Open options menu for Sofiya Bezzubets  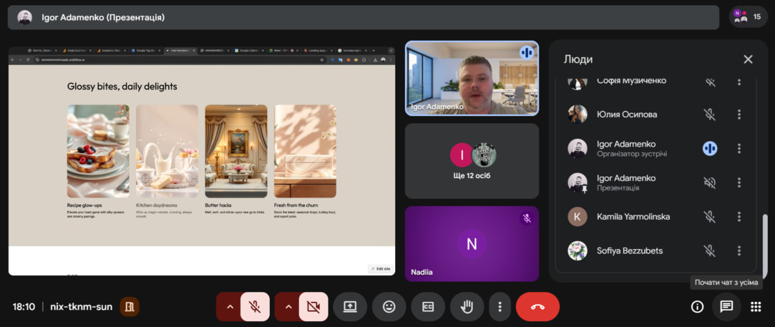[739, 251]
